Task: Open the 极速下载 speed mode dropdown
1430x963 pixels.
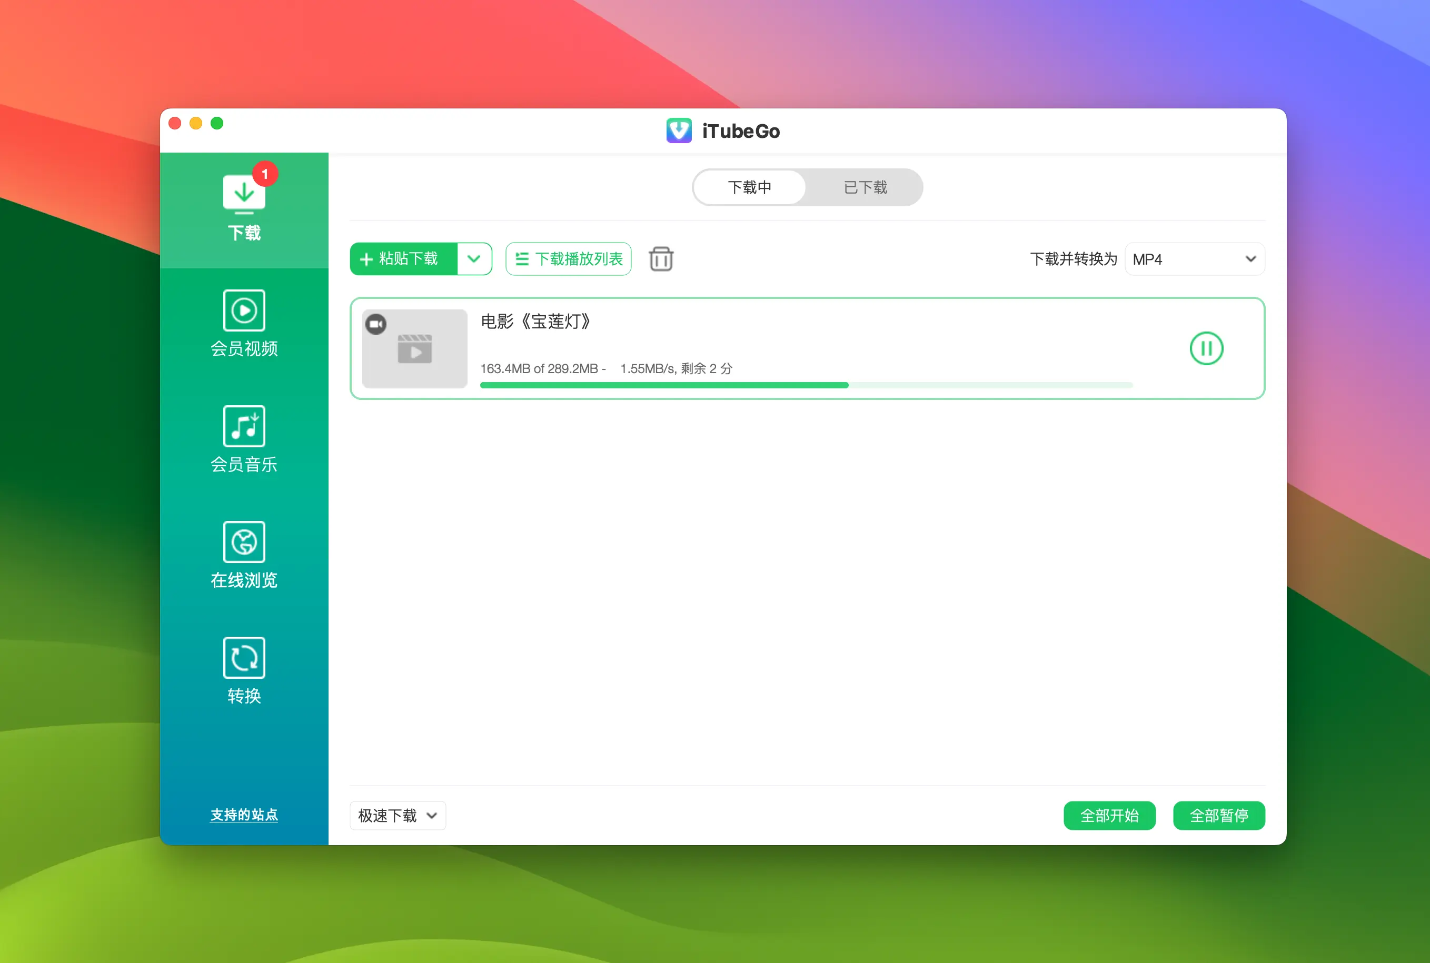Action: (398, 816)
